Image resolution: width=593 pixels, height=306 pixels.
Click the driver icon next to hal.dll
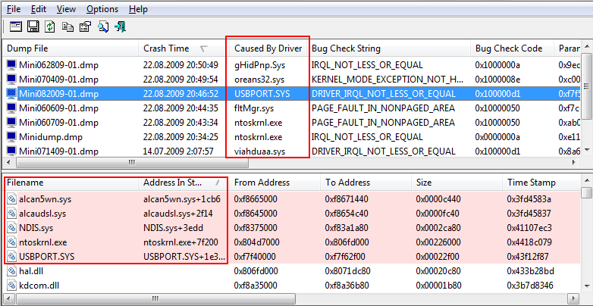click(x=11, y=270)
